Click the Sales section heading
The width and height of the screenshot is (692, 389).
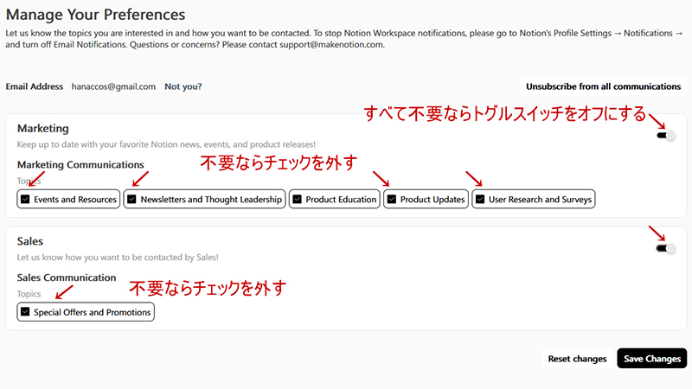(x=30, y=241)
